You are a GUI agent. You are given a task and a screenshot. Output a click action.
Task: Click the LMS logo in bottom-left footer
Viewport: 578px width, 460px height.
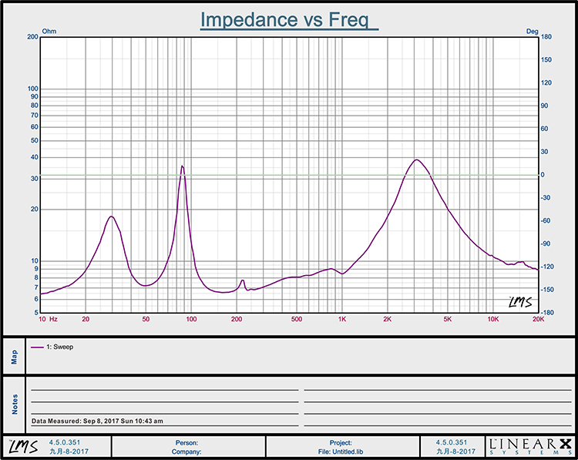(x=23, y=446)
